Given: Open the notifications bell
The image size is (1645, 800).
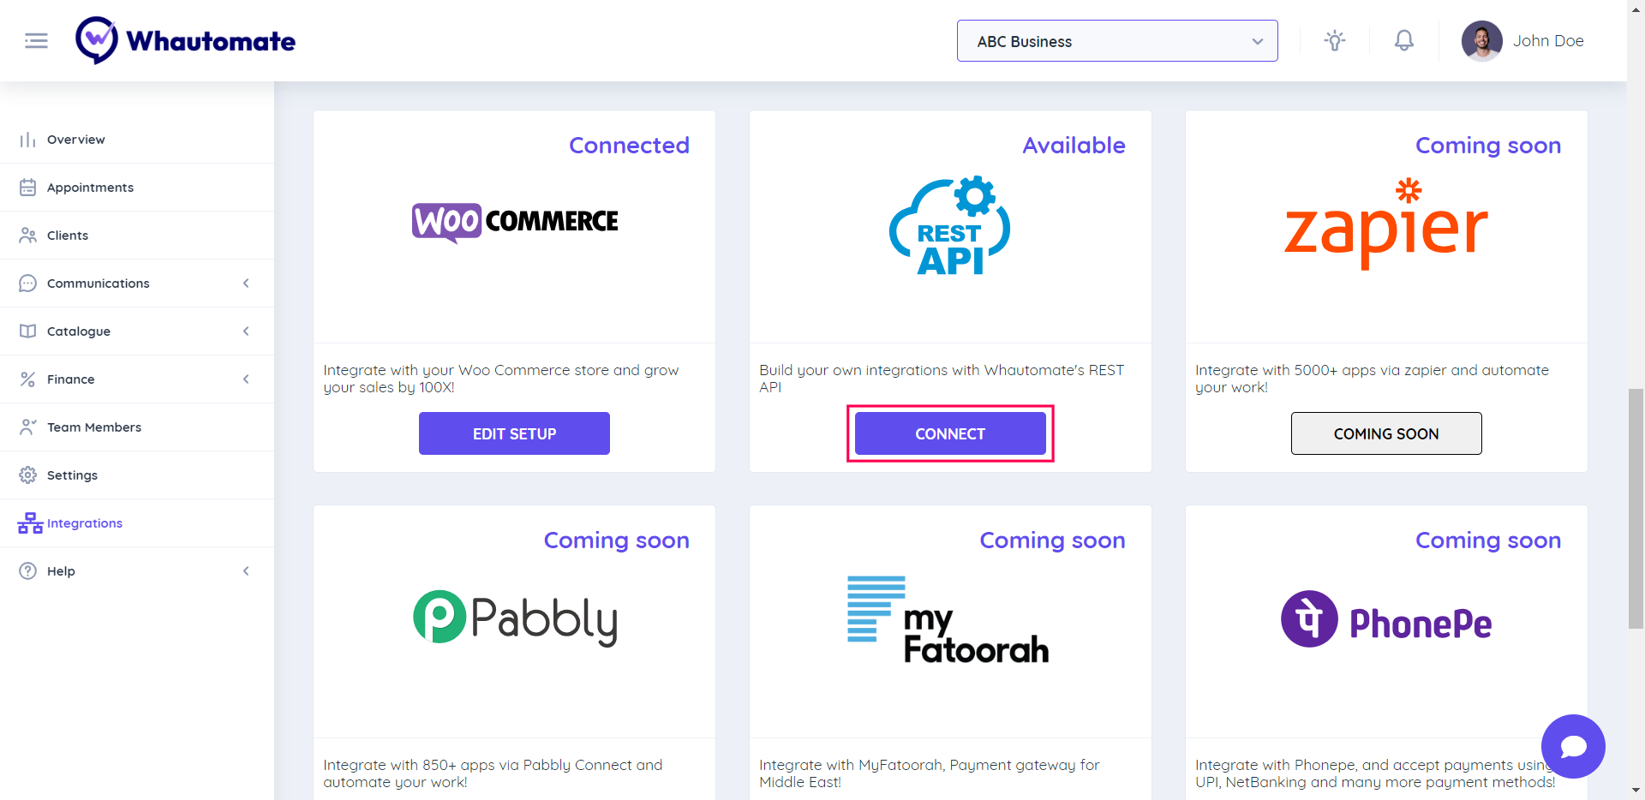Looking at the screenshot, I should [1403, 41].
